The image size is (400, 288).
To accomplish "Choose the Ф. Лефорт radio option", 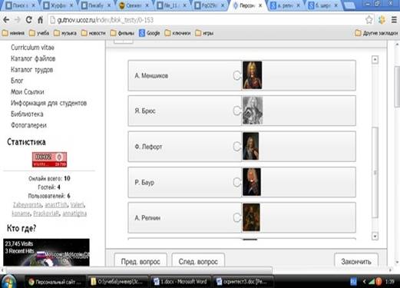I will pyautogui.click(x=237, y=147).
